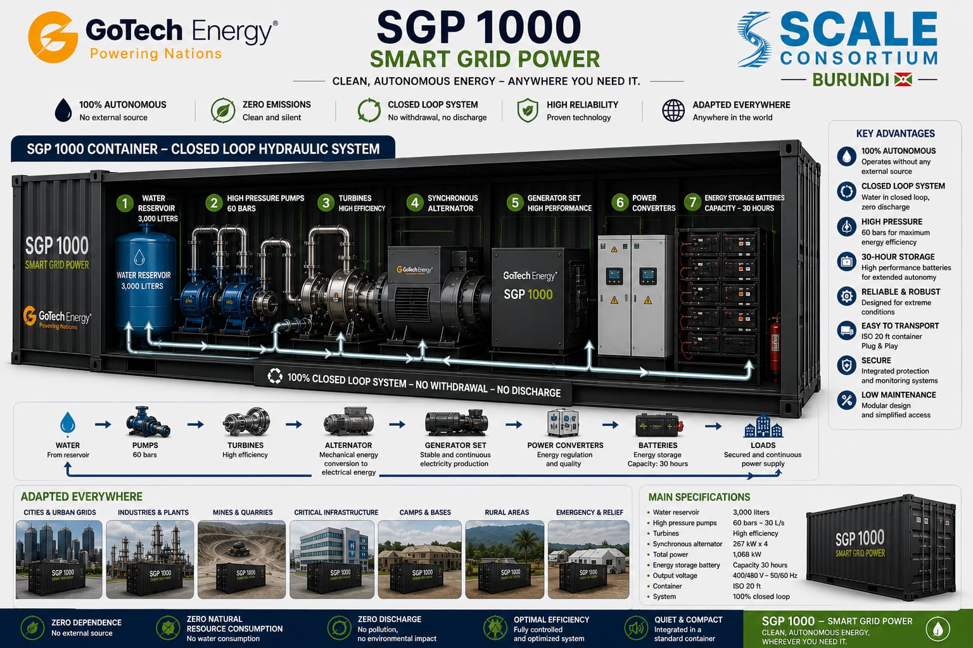Click the Power Converters icon in the flow diagram
973x648 pixels.
[x=563, y=423]
